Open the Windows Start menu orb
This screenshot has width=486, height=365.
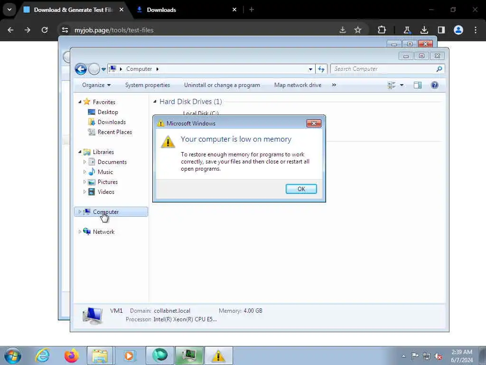click(x=13, y=355)
